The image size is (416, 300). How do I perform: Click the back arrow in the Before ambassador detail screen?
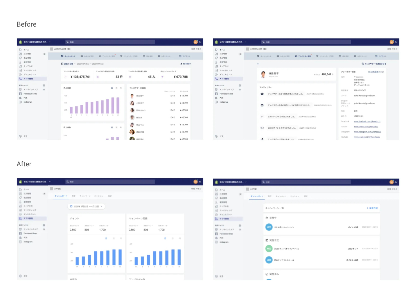coord(258,64)
